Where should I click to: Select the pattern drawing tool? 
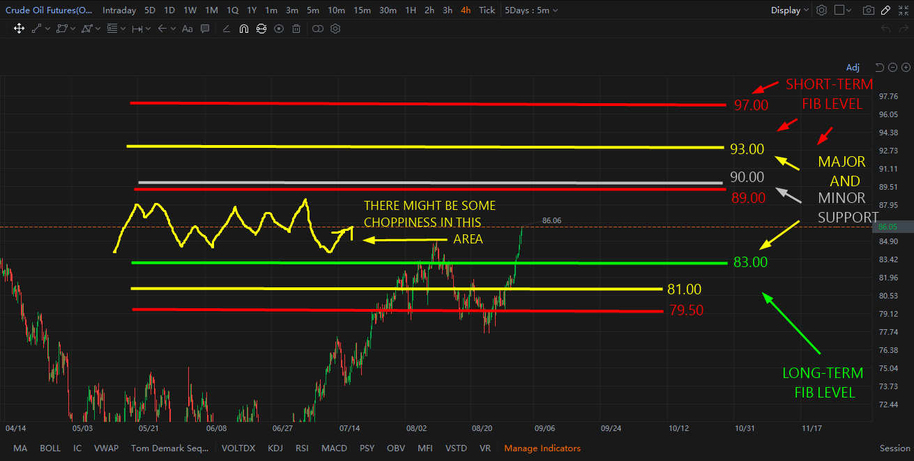87,29
